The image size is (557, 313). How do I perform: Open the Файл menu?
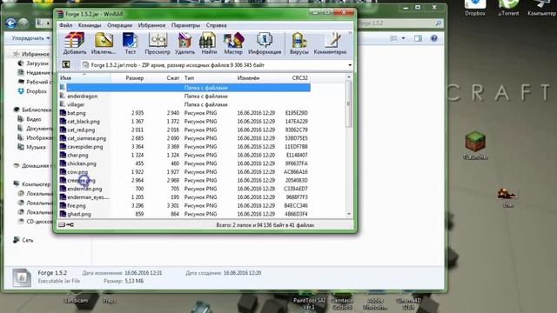click(66, 25)
